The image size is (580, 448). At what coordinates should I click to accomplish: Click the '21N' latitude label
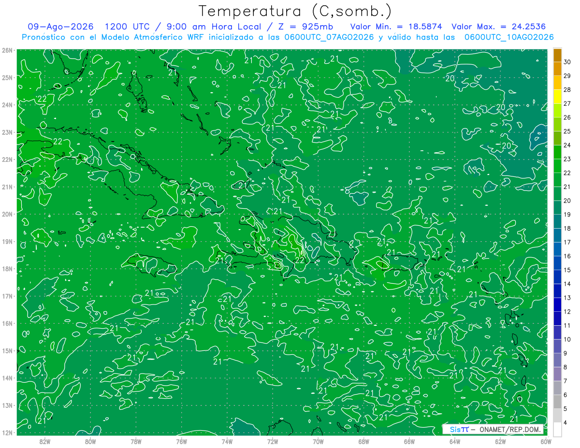click(x=7, y=187)
